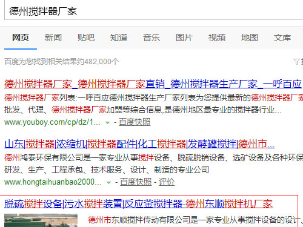The width and height of the screenshot is (303, 227).
Task: Open the 新闻 tab
Action: (53, 38)
